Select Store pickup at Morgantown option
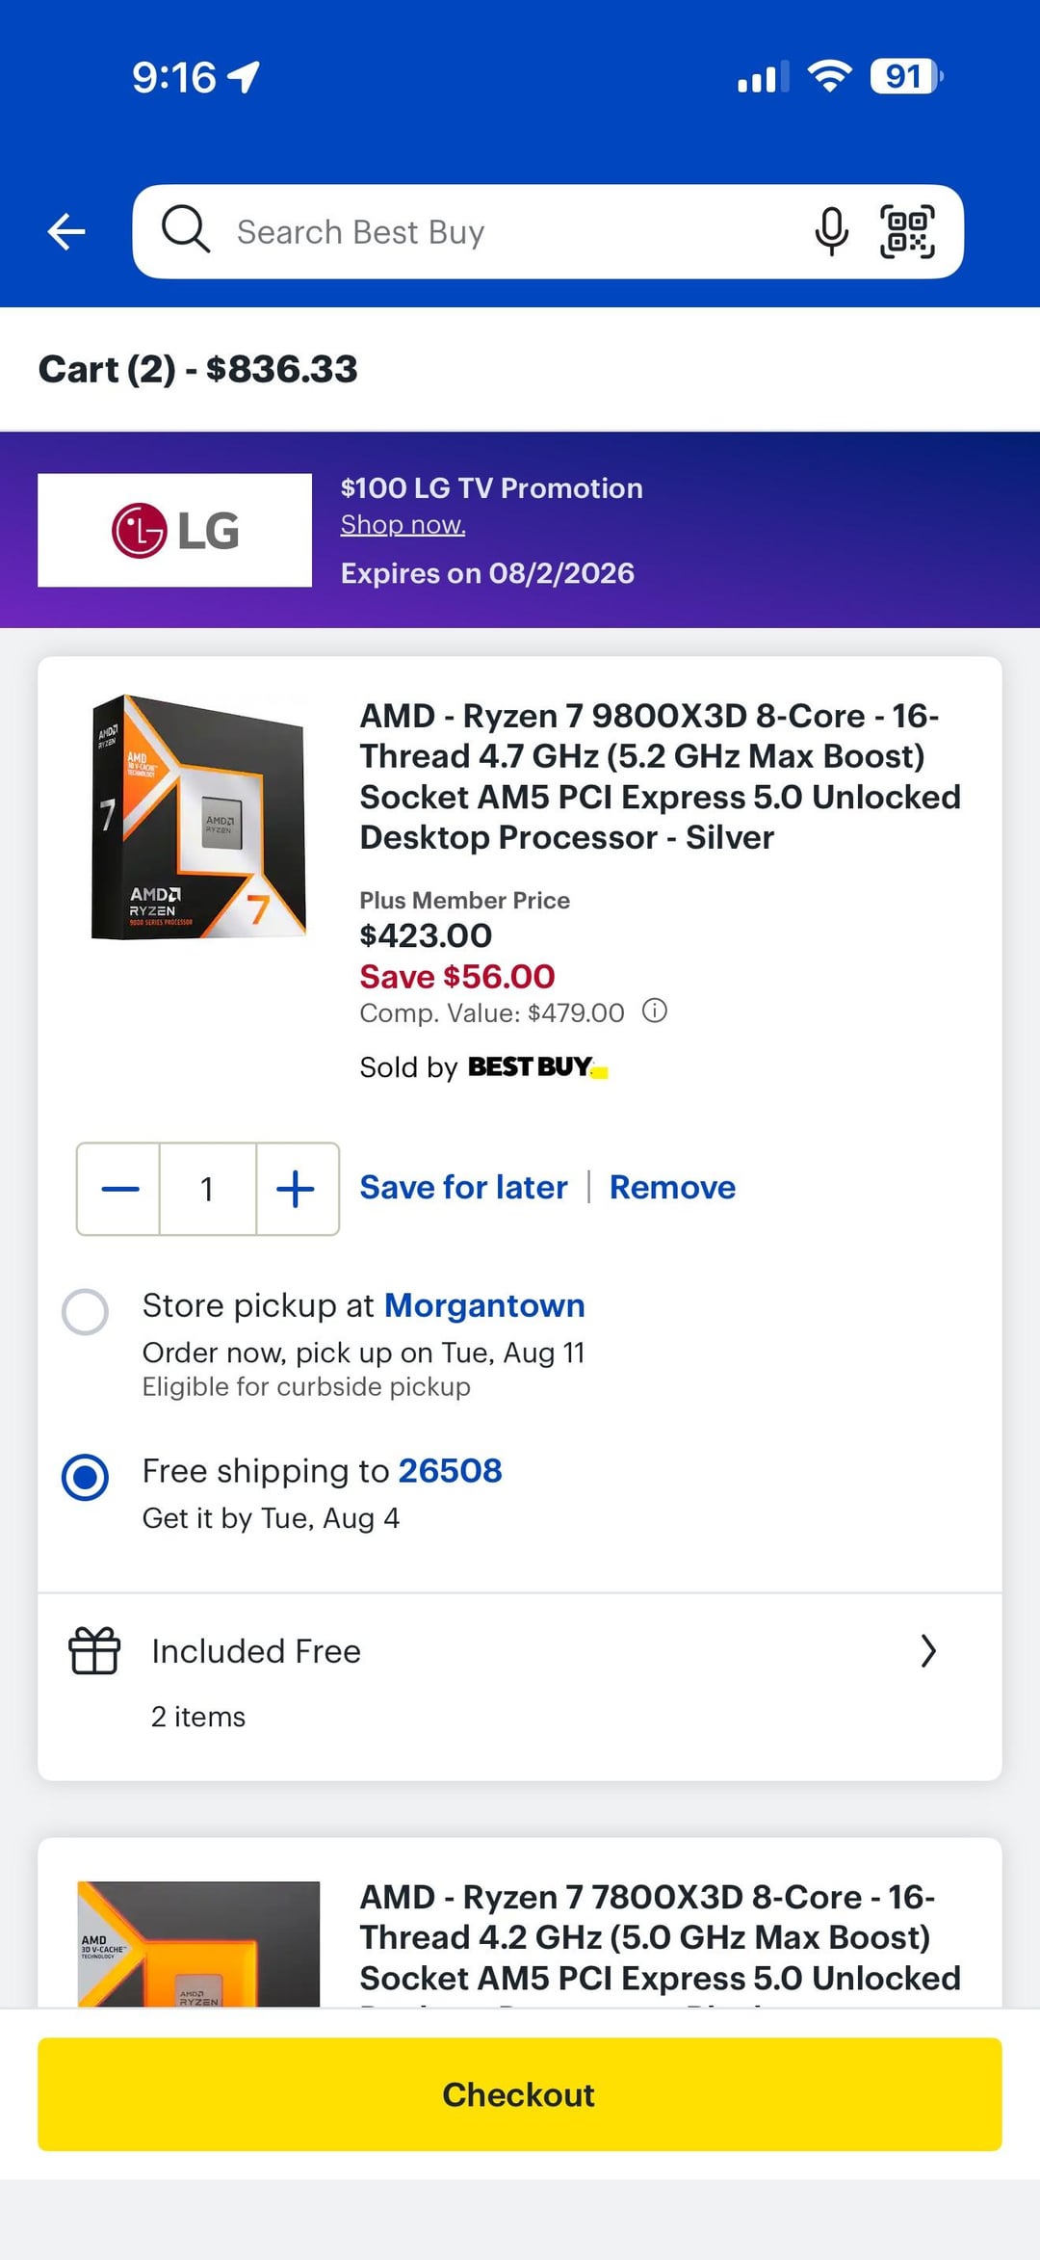1040x2260 pixels. click(85, 1312)
